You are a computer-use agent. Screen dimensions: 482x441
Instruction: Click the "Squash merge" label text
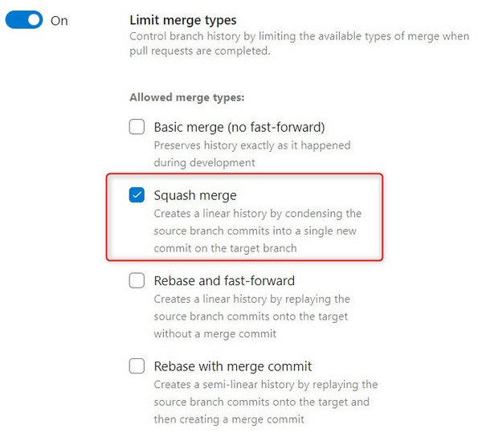tap(195, 195)
